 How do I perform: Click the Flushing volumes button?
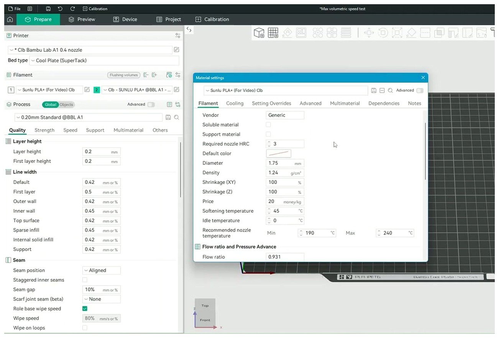tap(123, 75)
